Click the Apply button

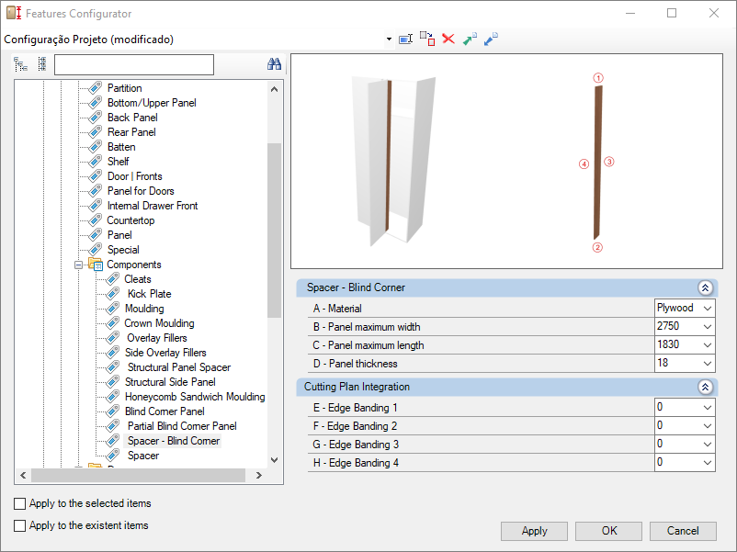click(534, 531)
